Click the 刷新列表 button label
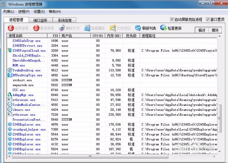The image size is (228, 163). tap(149, 28)
